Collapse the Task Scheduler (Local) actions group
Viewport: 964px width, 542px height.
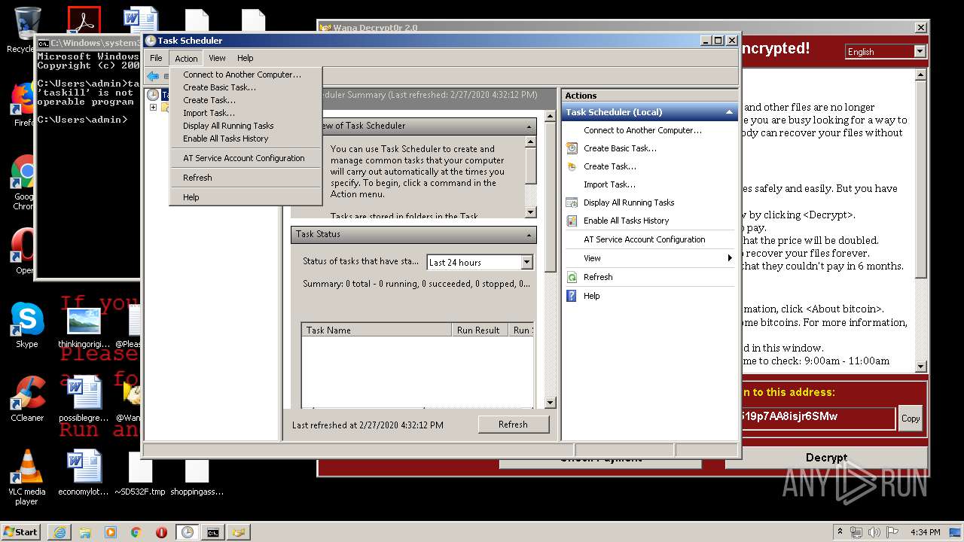tap(728, 112)
